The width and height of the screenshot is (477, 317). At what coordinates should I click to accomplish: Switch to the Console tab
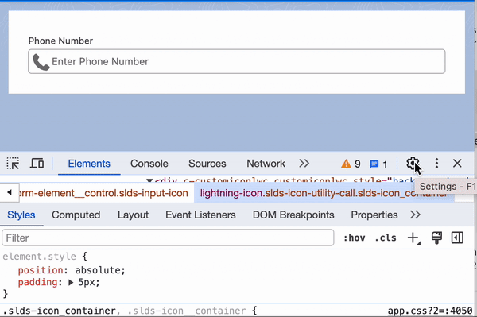click(149, 164)
